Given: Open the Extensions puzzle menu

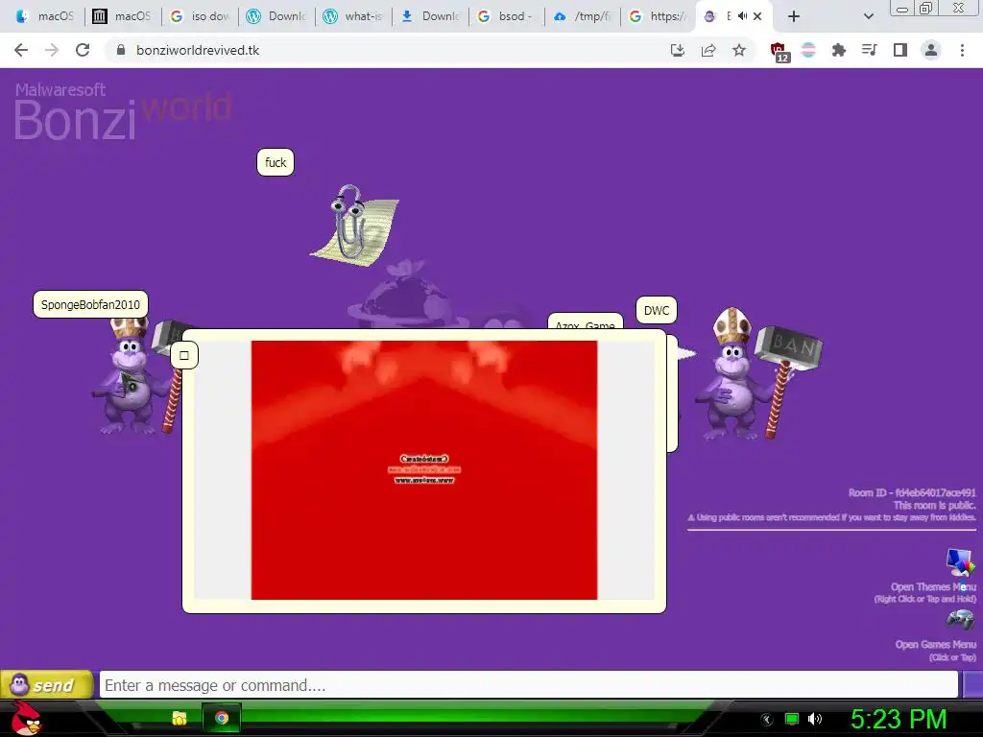Looking at the screenshot, I should pyautogui.click(x=839, y=50).
